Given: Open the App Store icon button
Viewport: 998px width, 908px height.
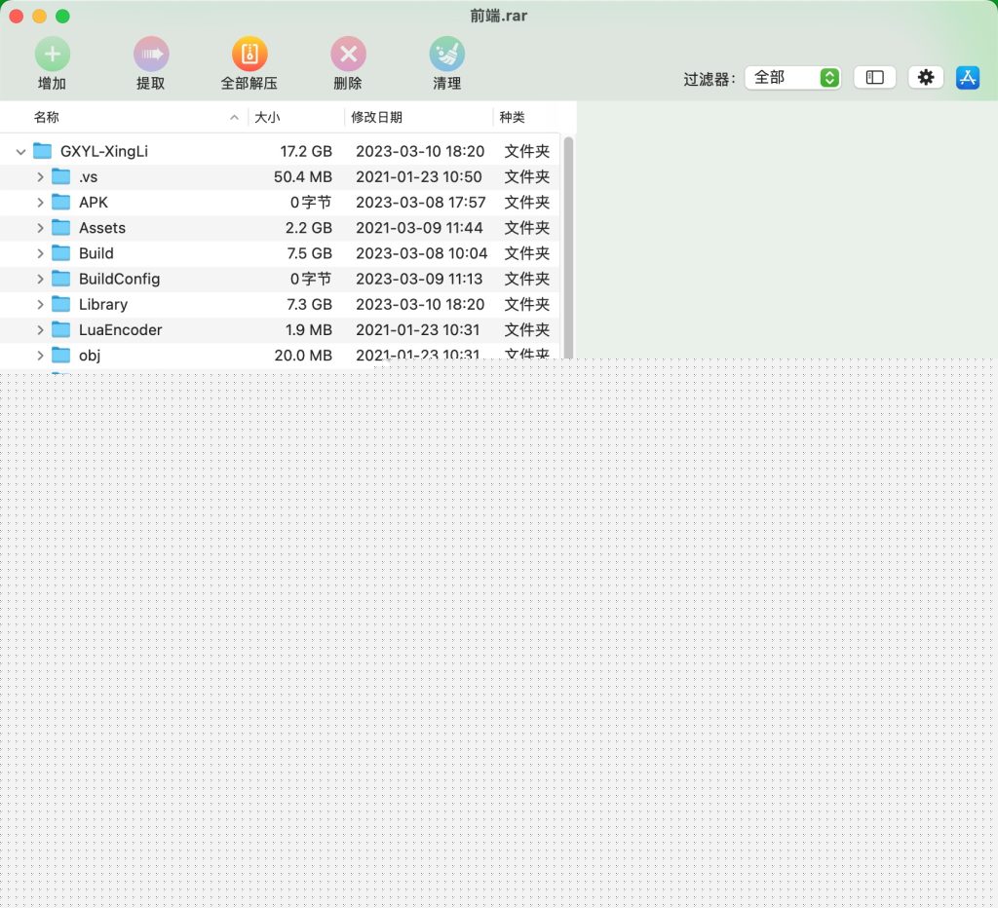Looking at the screenshot, I should pos(968,78).
